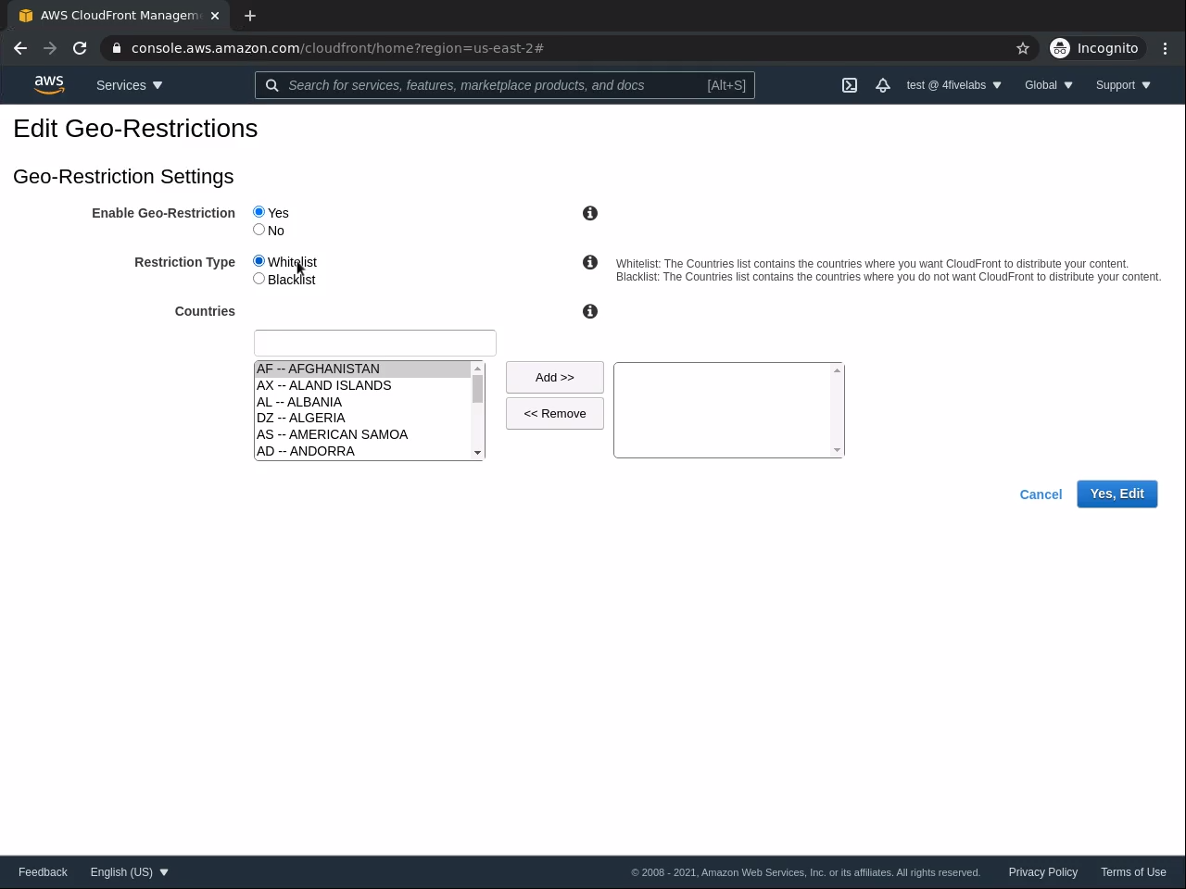This screenshot has height=889, width=1186.
Task: Click the country list scroll-up arrow
Action: tap(478, 369)
